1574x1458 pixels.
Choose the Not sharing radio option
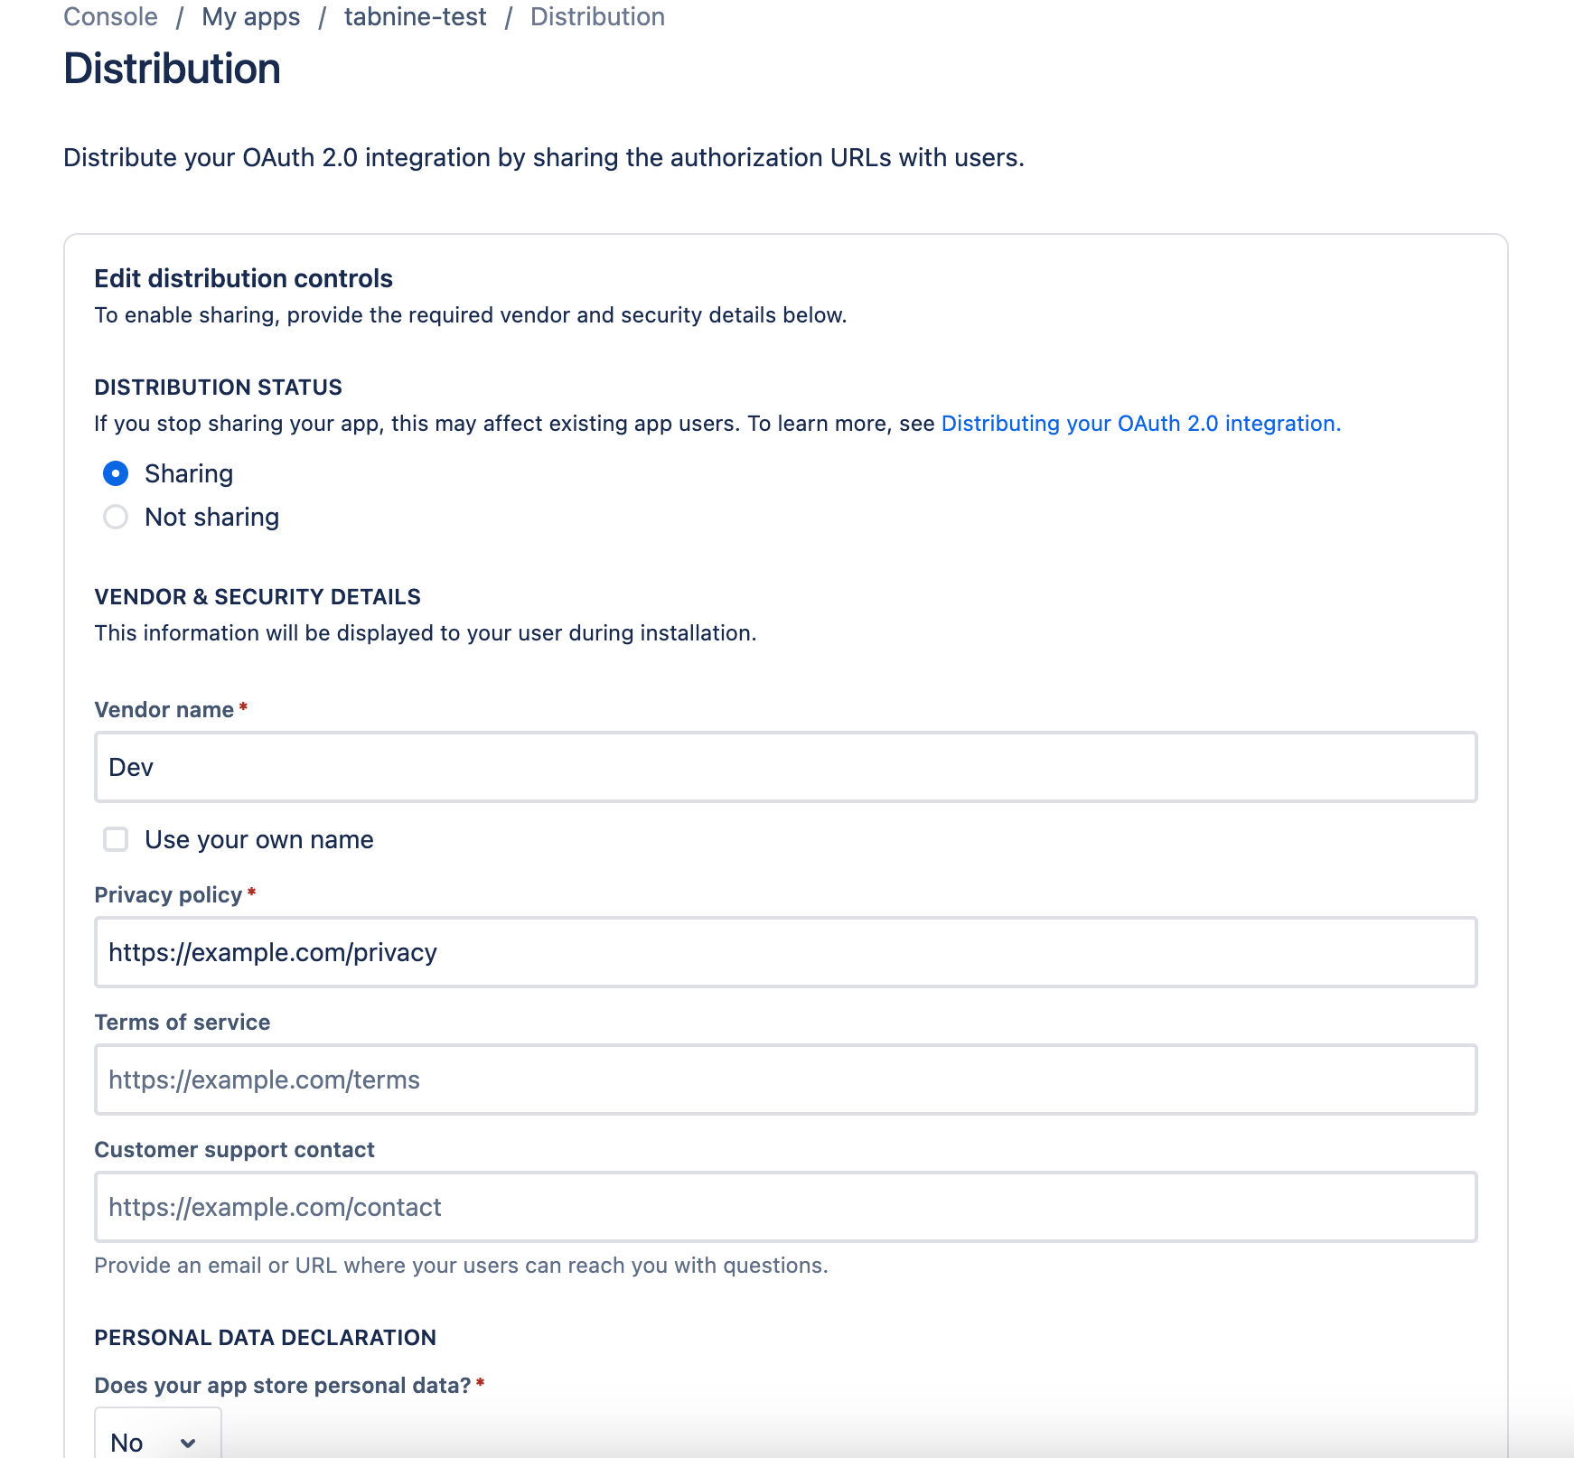coord(116,517)
